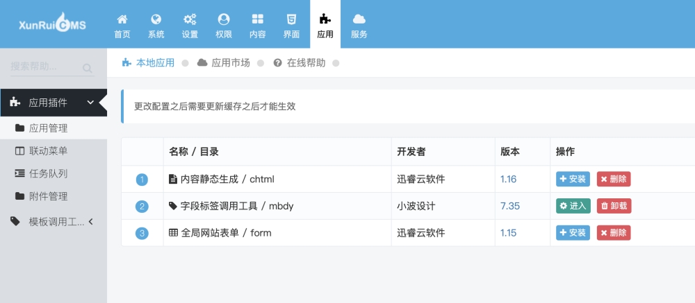Open the 服务 cloud icon tab
695x303 pixels.
click(359, 26)
